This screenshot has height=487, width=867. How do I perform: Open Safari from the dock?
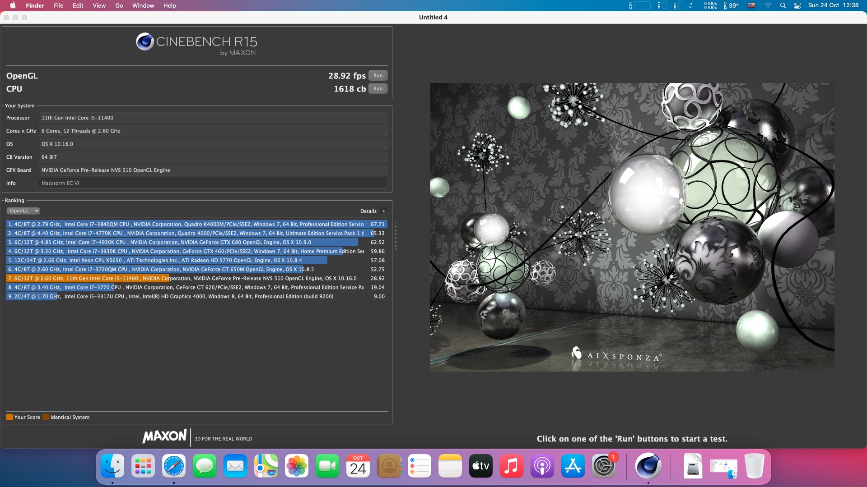(174, 466)
